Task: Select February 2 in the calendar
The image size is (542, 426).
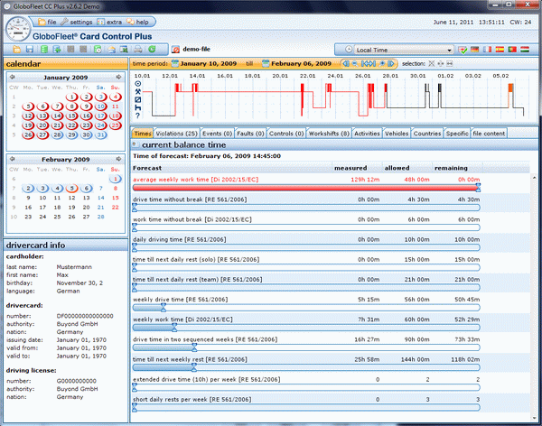Action: coord(28,189)
